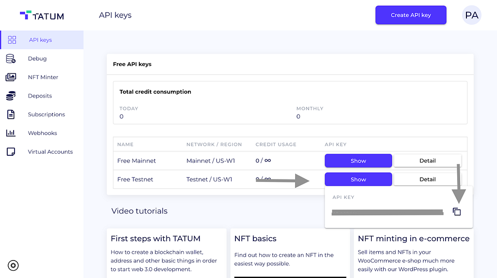This screenshot has height=278, width=497.
Task: Open Virtual Accounts page
Action: 50,151
